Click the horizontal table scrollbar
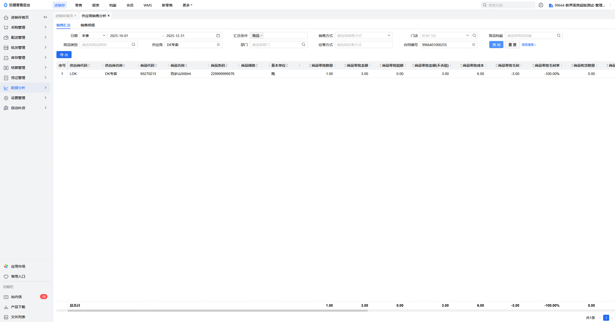This screenshot has height=322, width=615. 217,311
